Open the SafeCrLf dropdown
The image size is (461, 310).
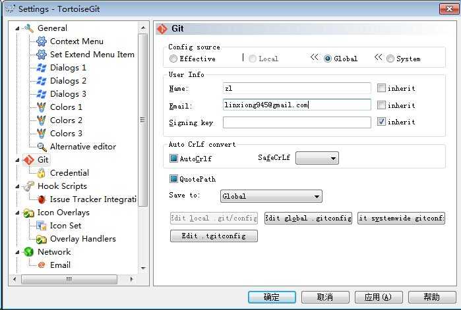coord(317,158)
